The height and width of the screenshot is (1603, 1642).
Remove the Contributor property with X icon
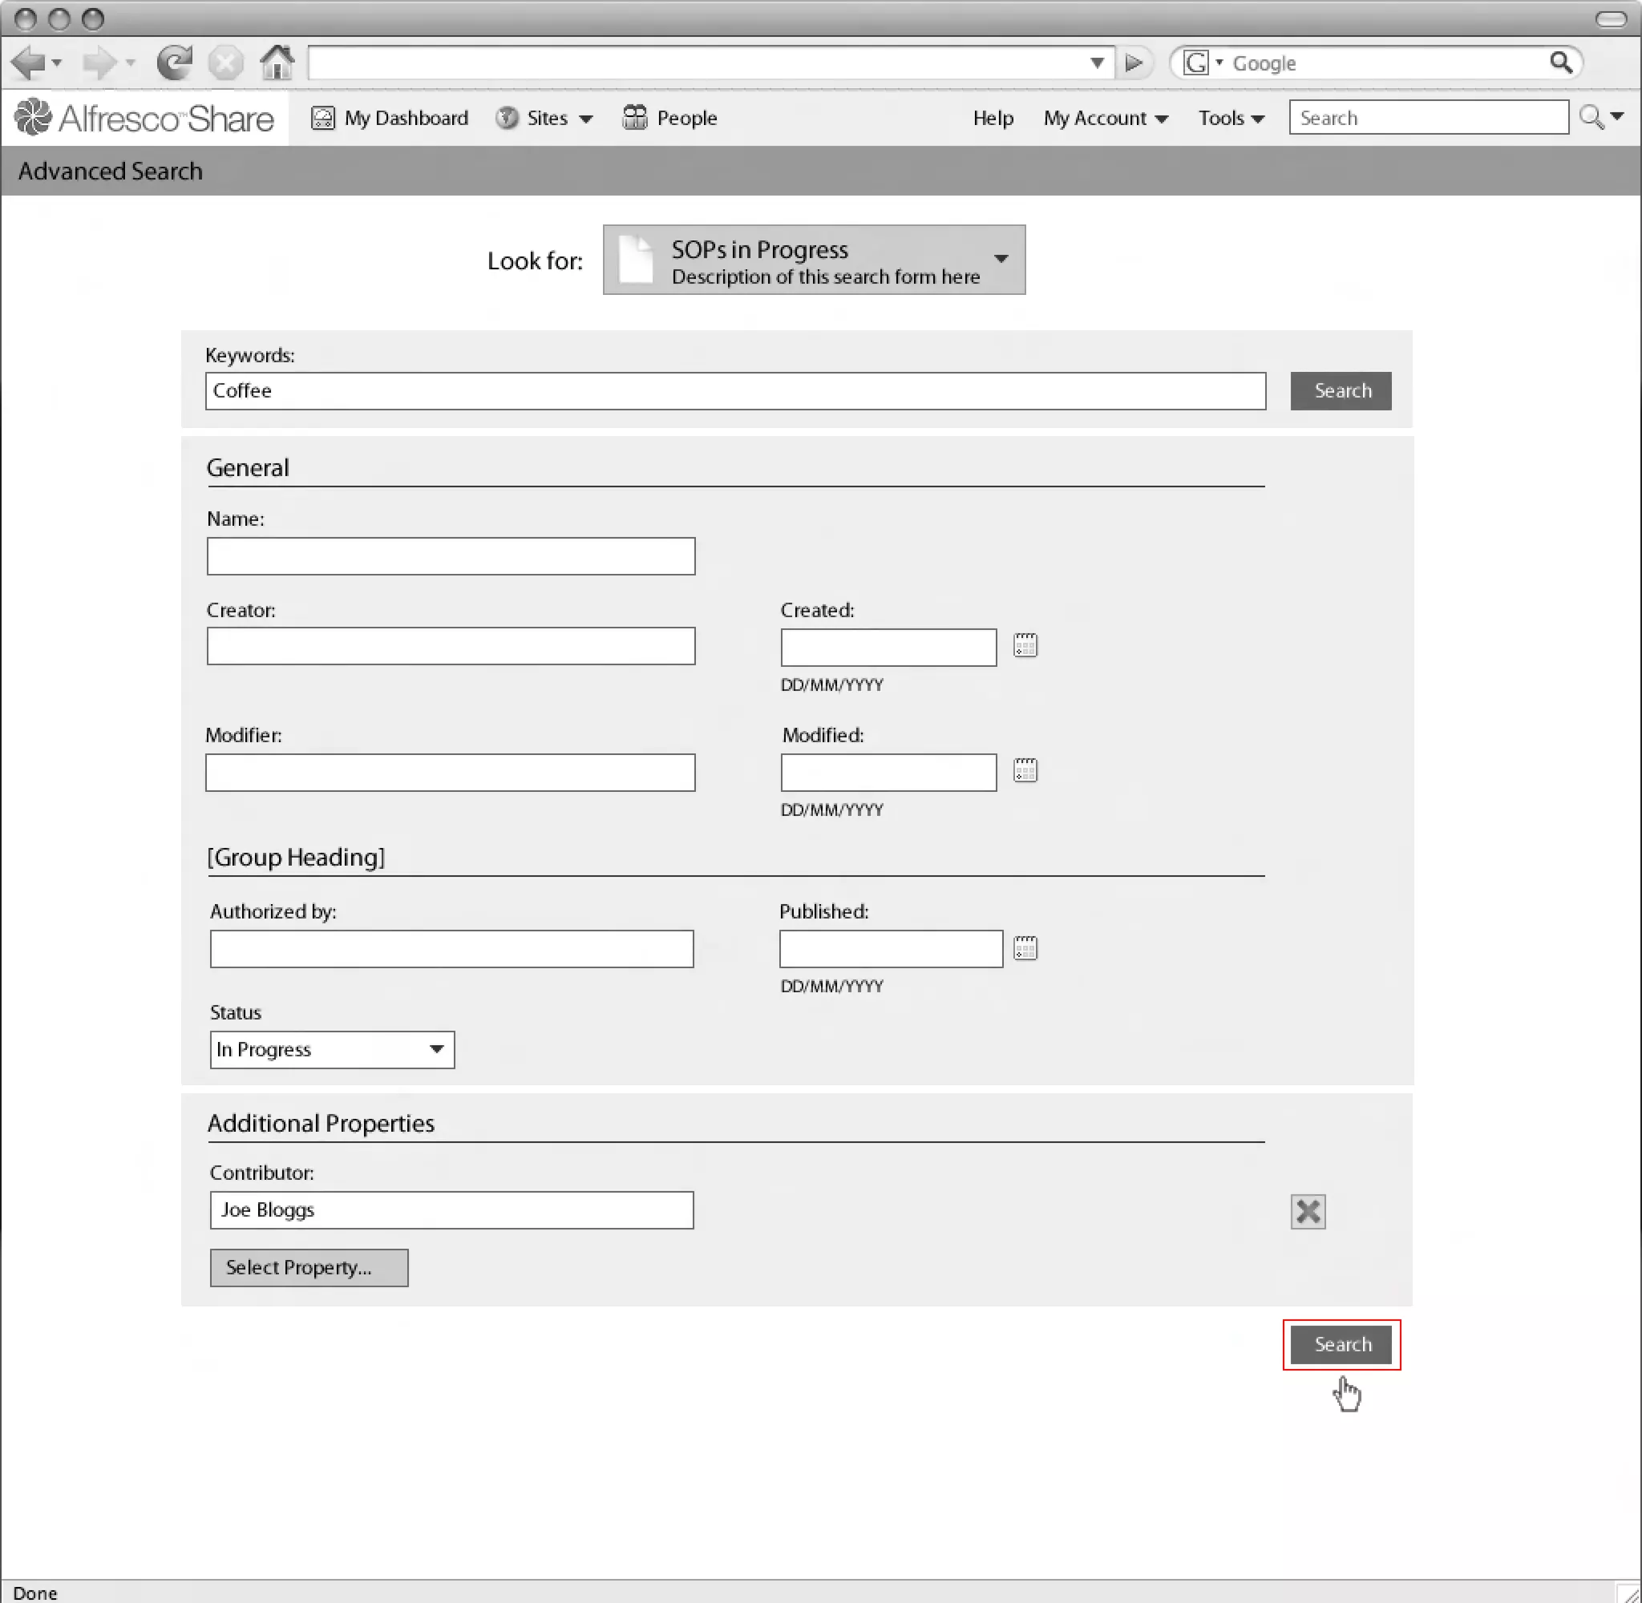point(1307,1212)
